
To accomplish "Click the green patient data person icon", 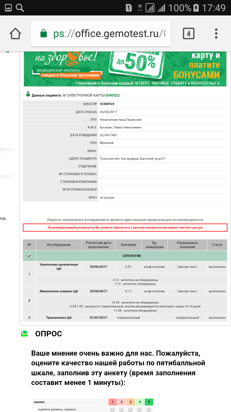I will click(x=28, y=95).
